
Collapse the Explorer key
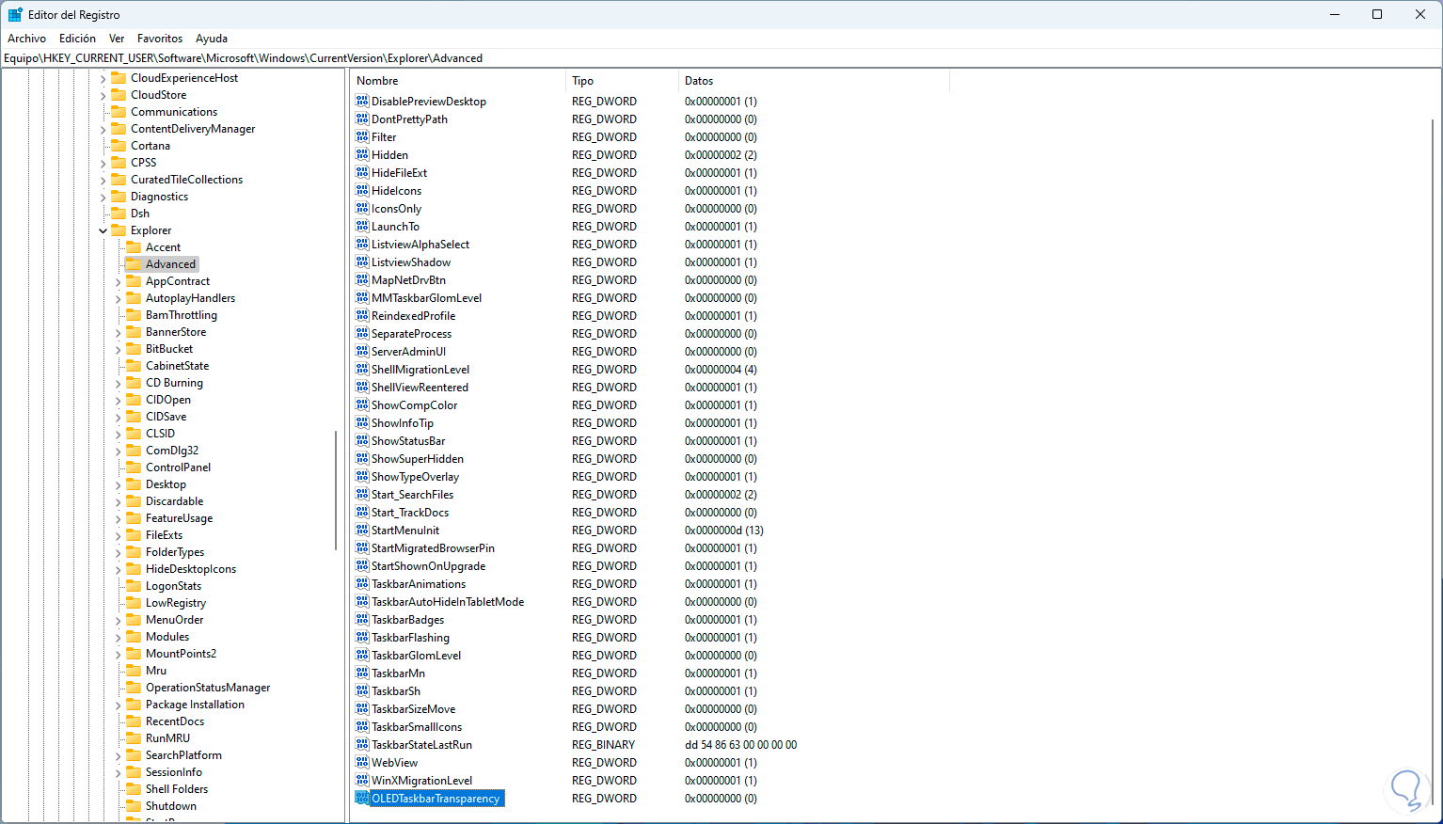point(103,230)
